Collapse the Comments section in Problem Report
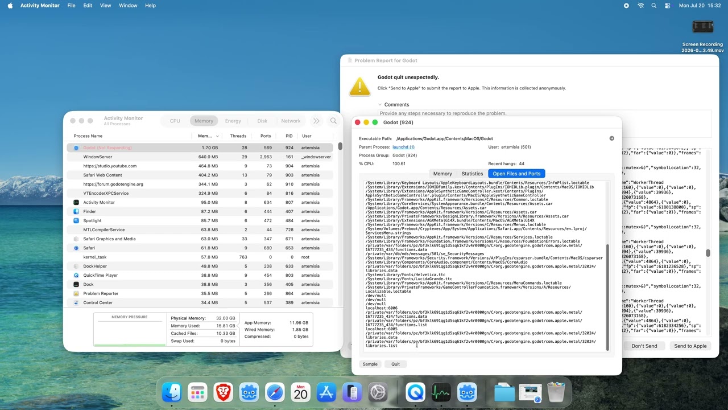This screenshot has height=410, width=728. [x=380, y=105]
